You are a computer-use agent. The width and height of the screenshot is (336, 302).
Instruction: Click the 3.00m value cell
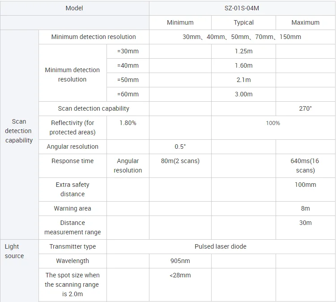[243, 94]
